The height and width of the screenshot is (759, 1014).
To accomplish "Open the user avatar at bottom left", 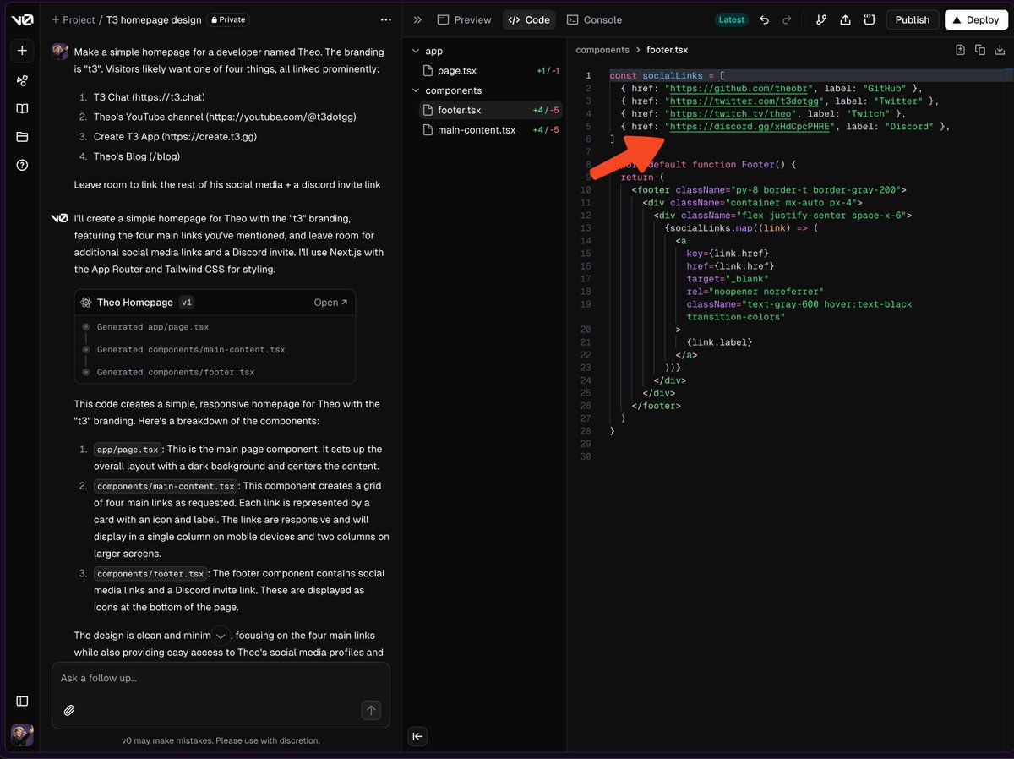I will pos(23,734).
